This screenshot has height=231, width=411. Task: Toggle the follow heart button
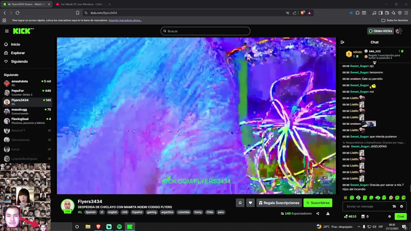pos(250,203)
